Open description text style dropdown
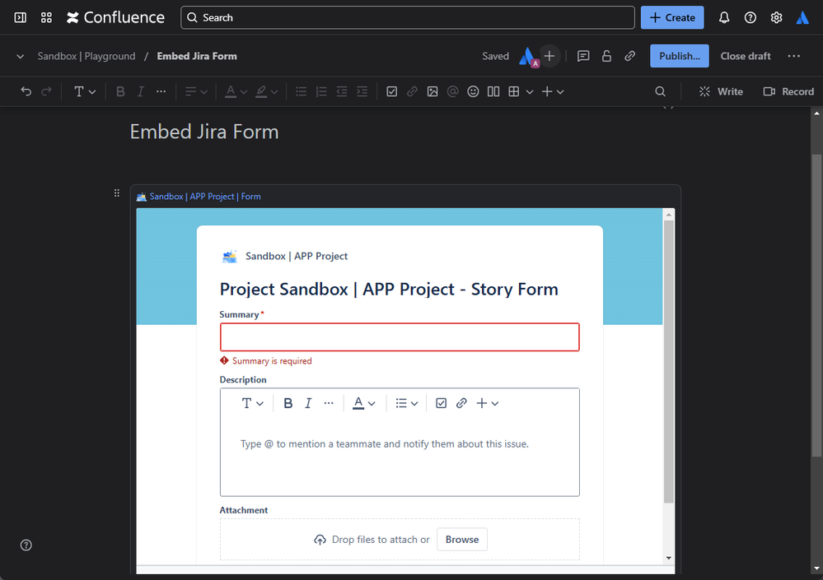The image size is (823, 580). [252, 403]
